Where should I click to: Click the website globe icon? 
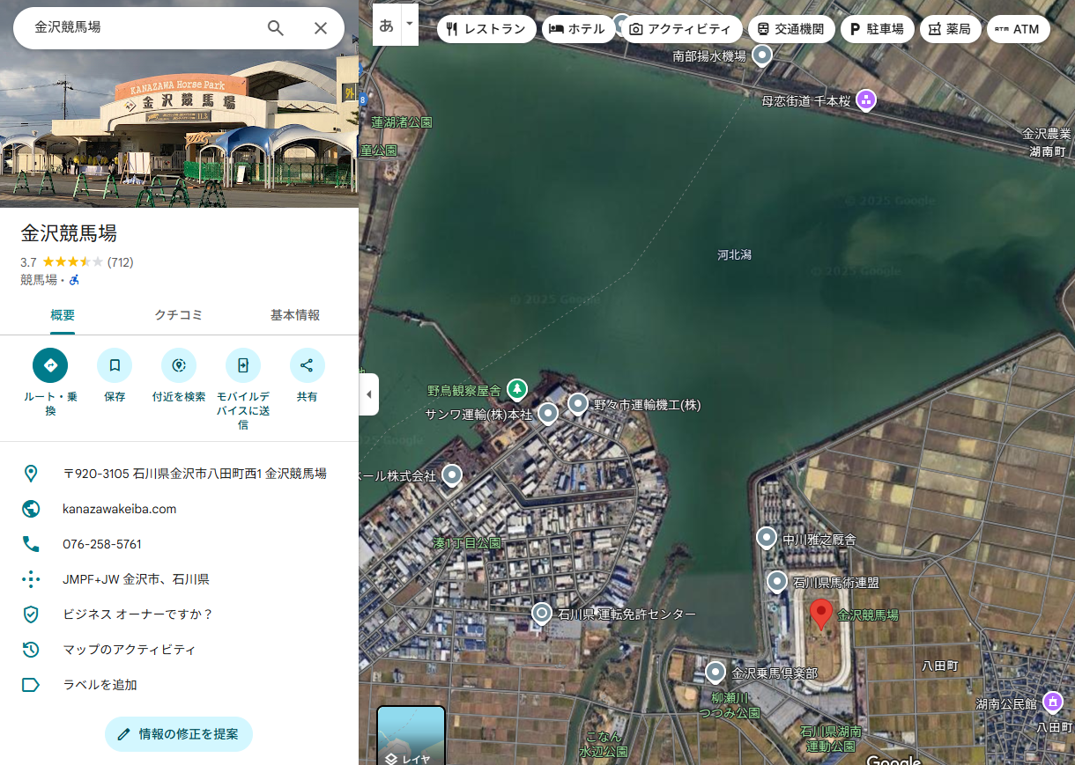tap(31, 509)
